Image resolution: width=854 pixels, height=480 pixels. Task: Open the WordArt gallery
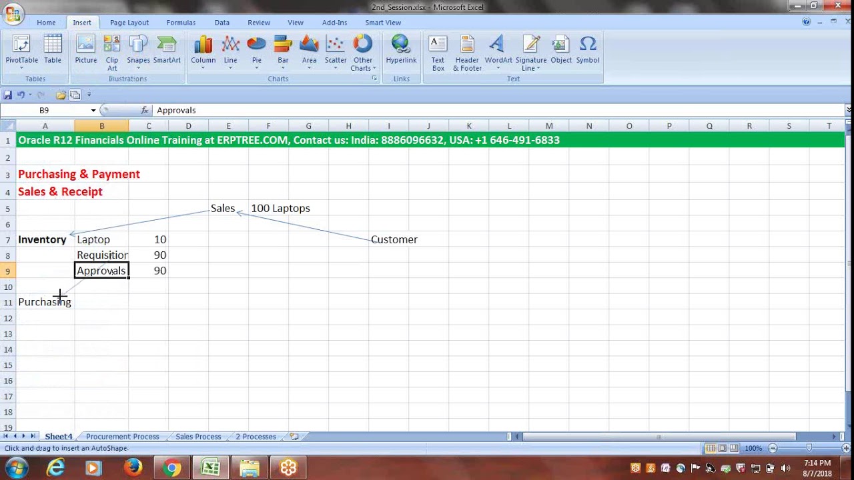point(498,53)
